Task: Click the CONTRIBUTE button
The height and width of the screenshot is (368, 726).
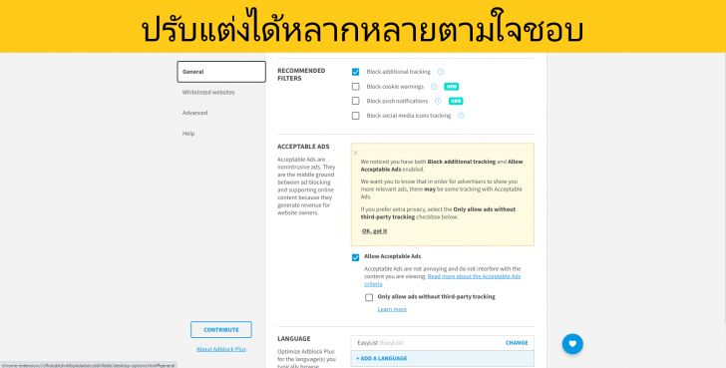Action: click(221, 329)
